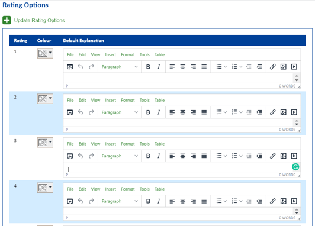Increase indent in rating 2 editor
The image size is (315, 226).
click(259, 112)
